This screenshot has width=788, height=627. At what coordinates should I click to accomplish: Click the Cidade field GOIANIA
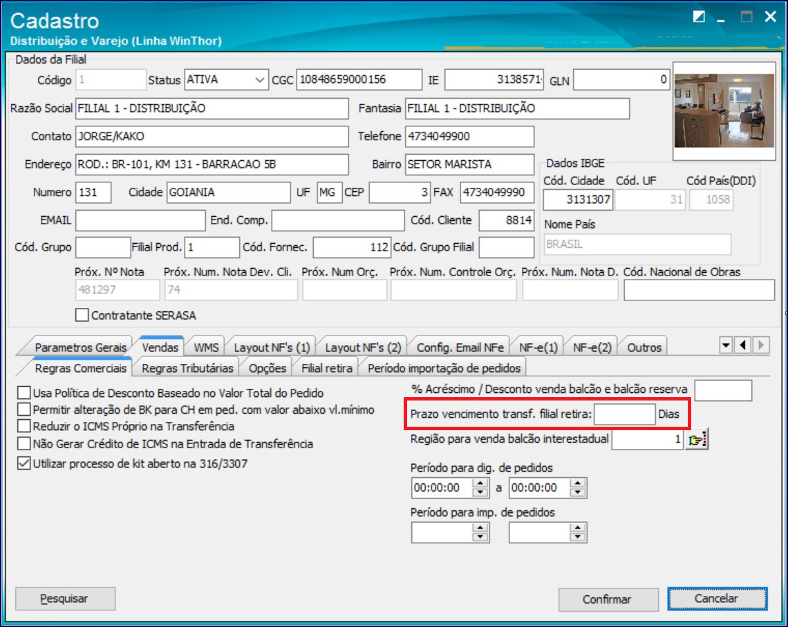click(x=228, y=192)
